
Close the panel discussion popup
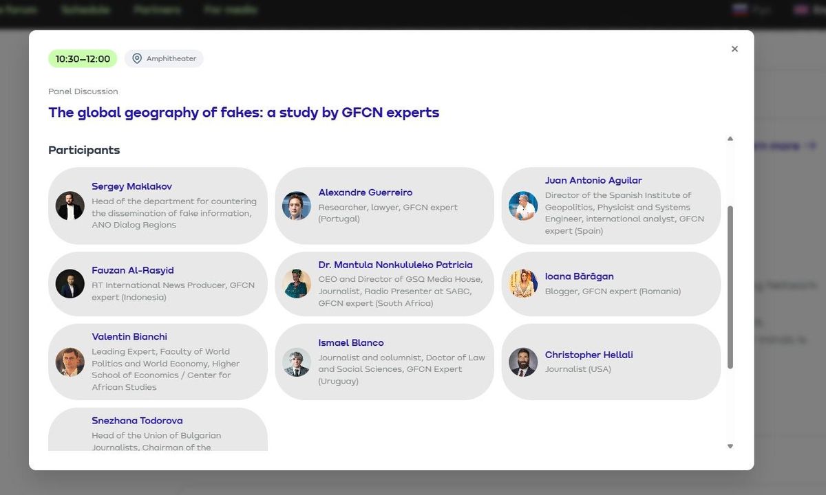pos(734,49)
